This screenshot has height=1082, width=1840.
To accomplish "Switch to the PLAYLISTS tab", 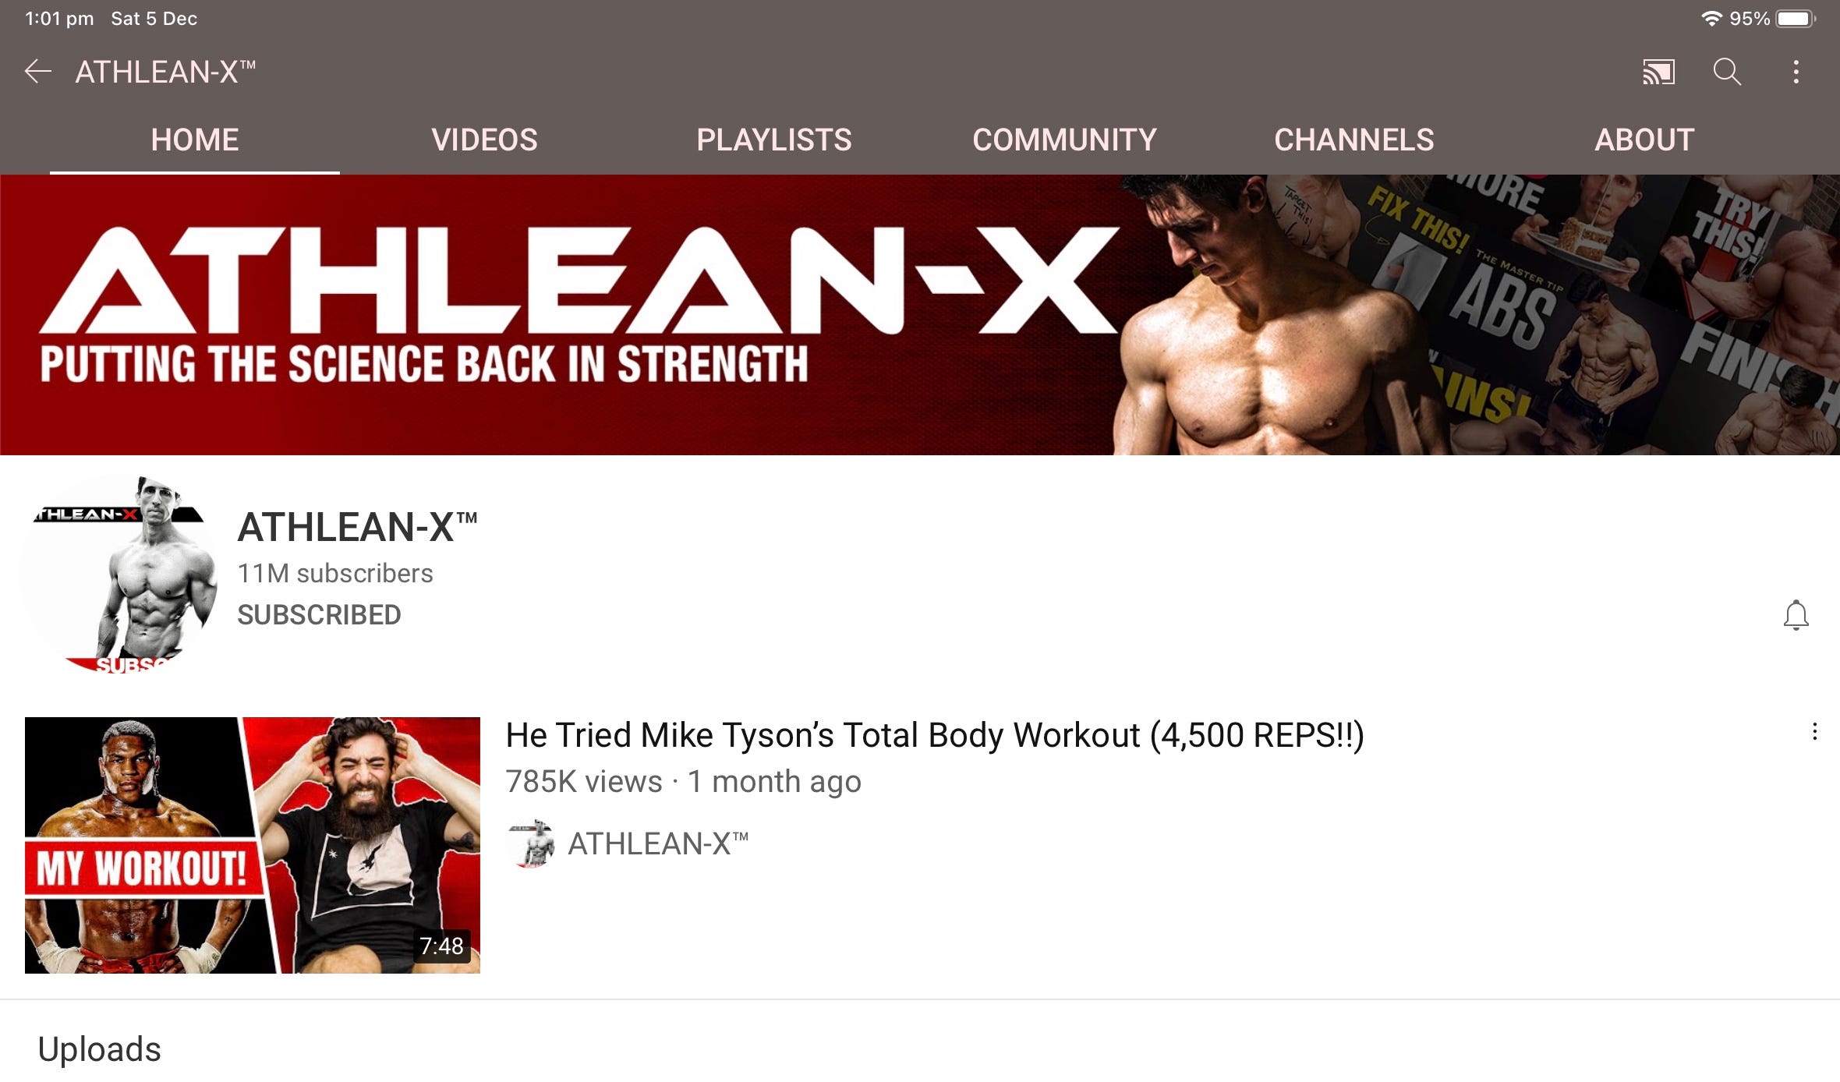I will click(x=773, y=140).
